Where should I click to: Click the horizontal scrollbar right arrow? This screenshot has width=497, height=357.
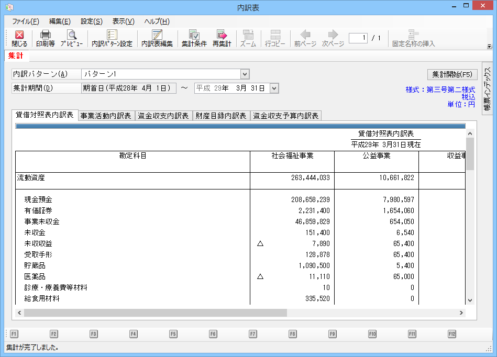click(461, 313)
